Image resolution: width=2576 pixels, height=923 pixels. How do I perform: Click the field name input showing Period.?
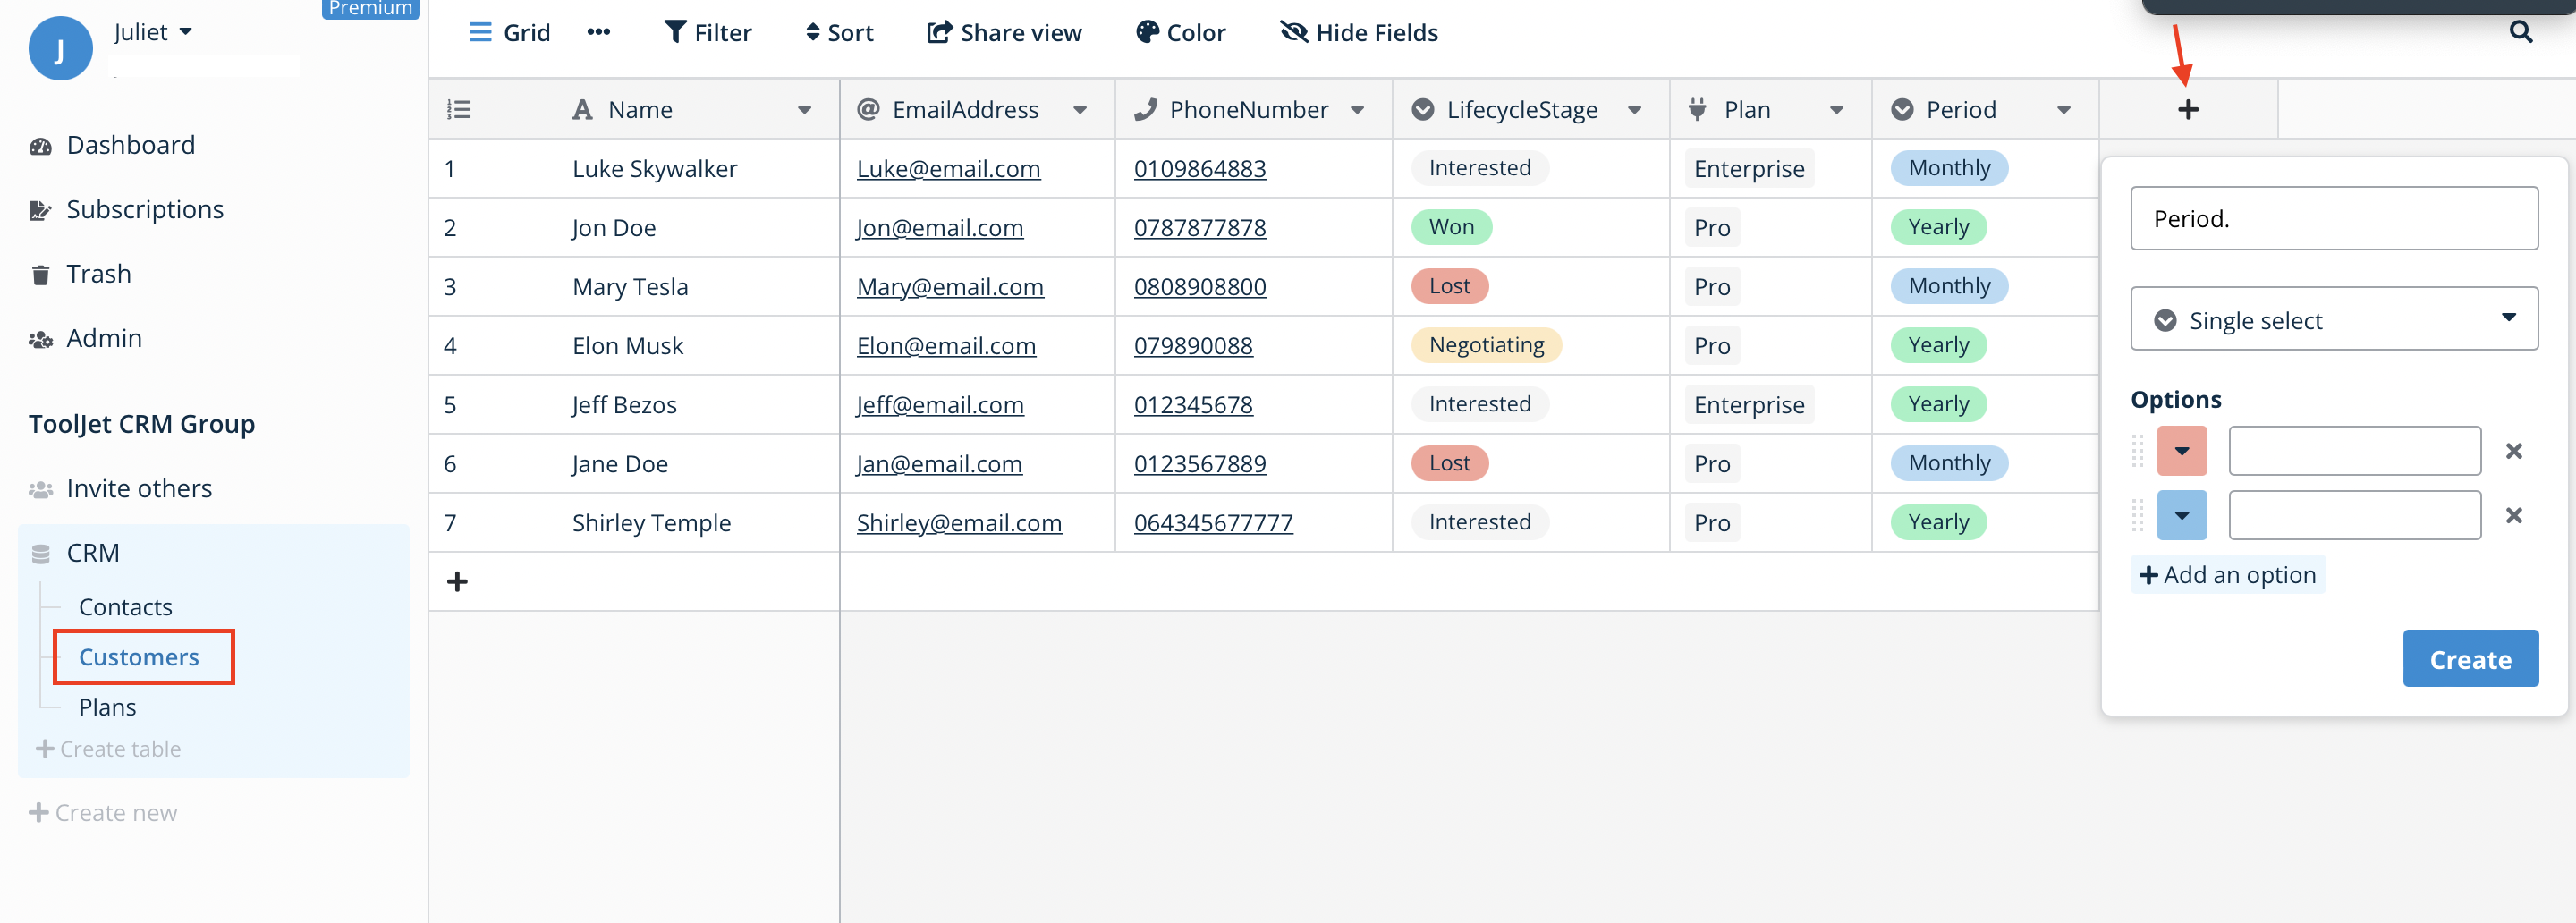click(x=2334, y=218)
